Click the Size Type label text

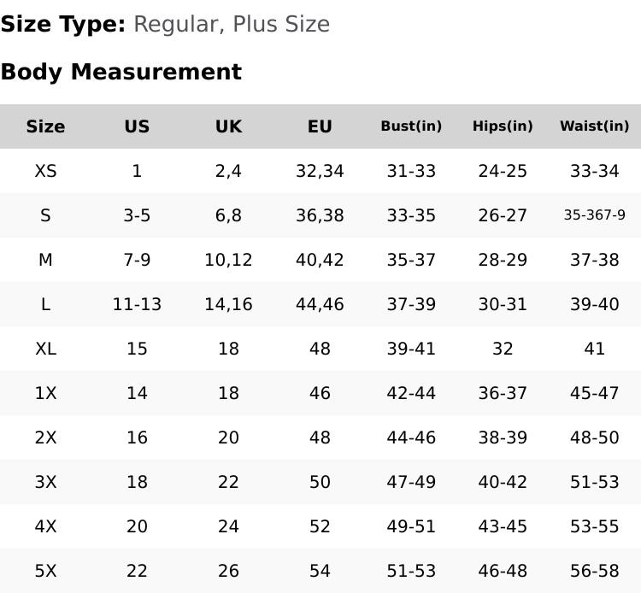(x=63, y=24)
